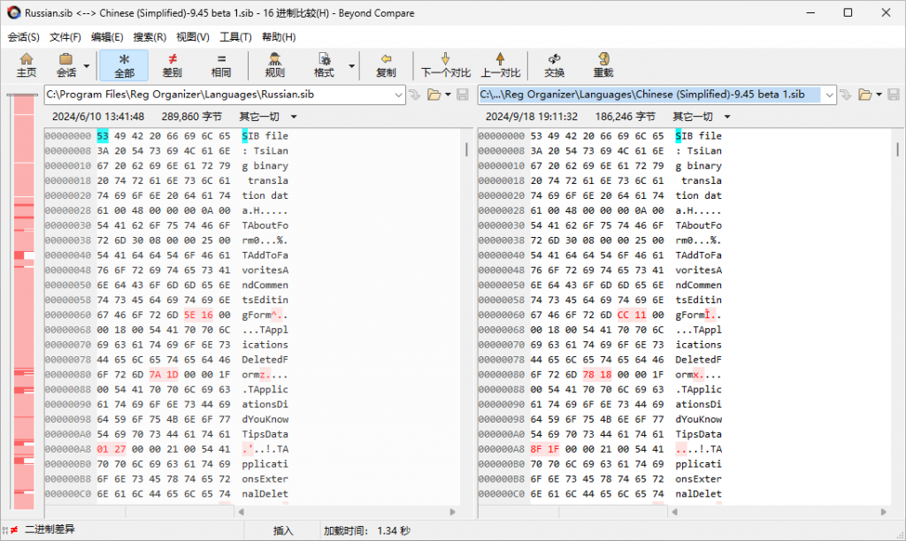Open the 规则 rules dialog
This screenshot has height=541, width=906.
click(x=274, y=65)
